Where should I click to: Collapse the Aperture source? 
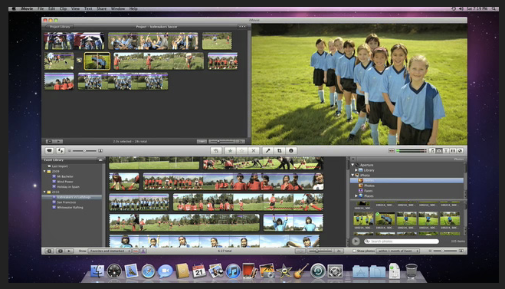click(353, 165)
